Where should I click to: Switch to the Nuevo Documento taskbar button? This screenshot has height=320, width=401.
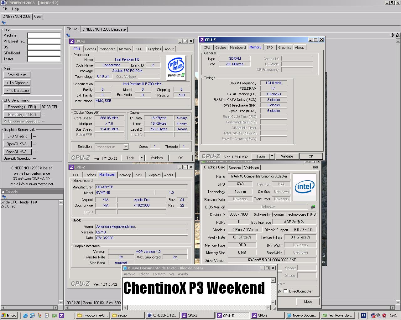pos(303,315)
